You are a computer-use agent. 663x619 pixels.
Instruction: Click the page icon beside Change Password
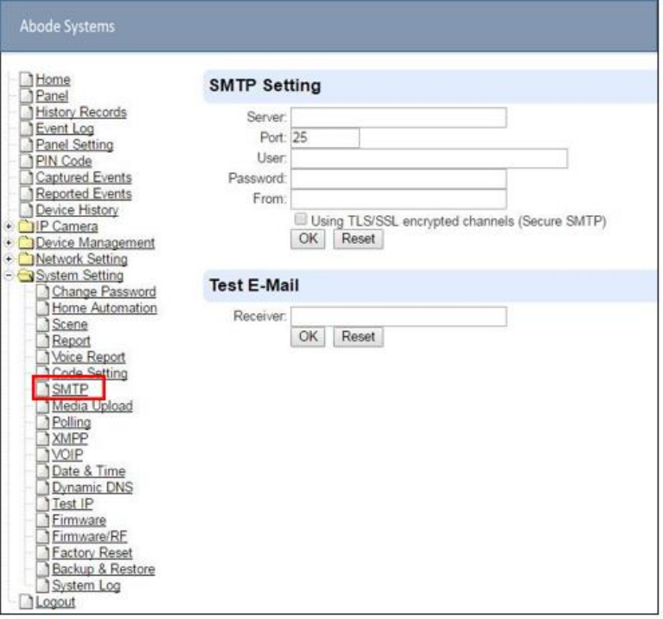click(x=42, y=291)
